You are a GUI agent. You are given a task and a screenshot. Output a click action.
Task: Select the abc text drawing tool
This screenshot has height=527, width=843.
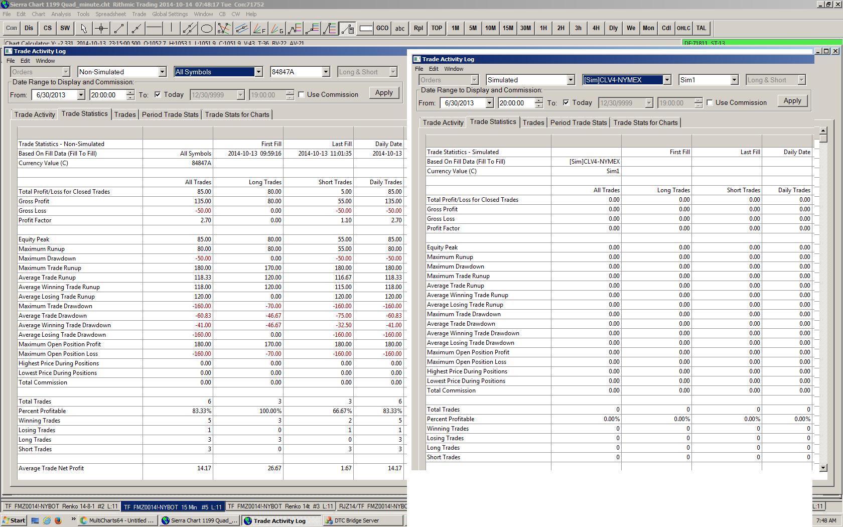coord(399,29)
